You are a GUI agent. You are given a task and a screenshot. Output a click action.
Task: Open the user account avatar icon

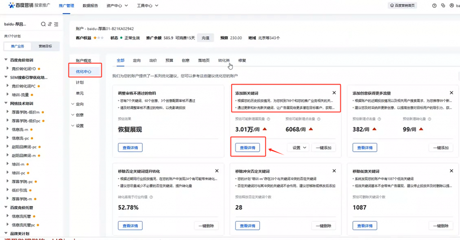(x=452, y=5)
